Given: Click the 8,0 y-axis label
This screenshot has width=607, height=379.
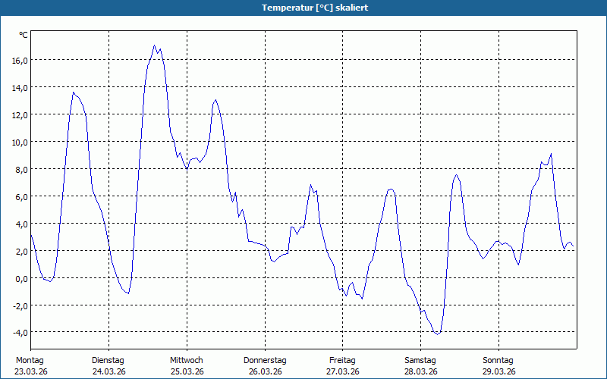Looking at the screenshot, I should (21, 169).
